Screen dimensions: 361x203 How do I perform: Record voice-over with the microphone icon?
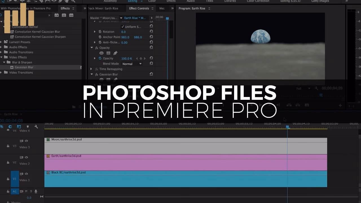[36, 191]
